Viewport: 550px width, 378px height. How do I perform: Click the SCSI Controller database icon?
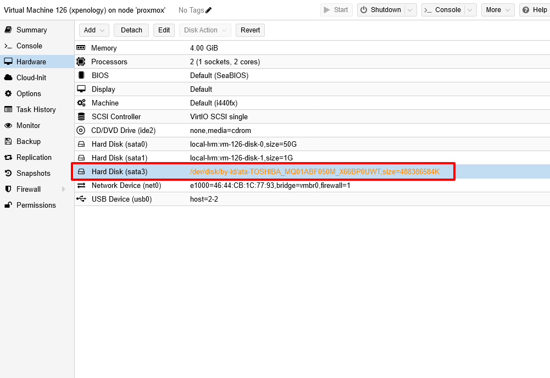(x=81, y=117)
